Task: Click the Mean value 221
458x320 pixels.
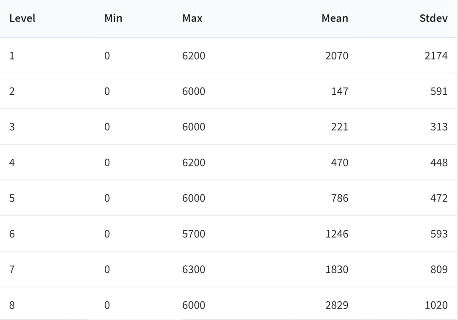Action: coord(340,127)
